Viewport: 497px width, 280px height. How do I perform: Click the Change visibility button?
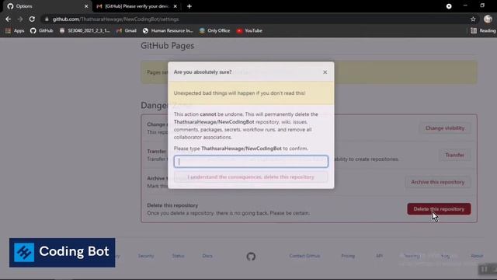445,128
